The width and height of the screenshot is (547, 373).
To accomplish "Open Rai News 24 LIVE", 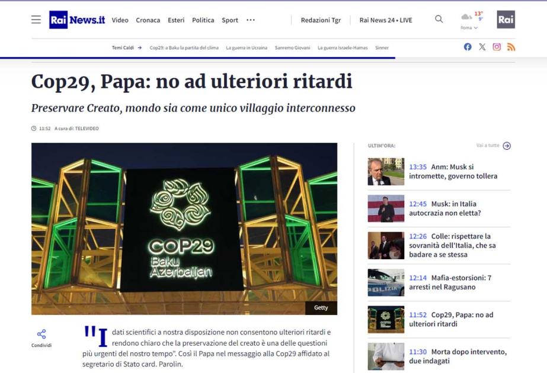I will [x=386, y=20].
